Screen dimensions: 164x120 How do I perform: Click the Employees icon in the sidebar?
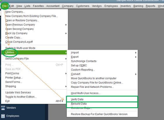click(x=3, y=116)
